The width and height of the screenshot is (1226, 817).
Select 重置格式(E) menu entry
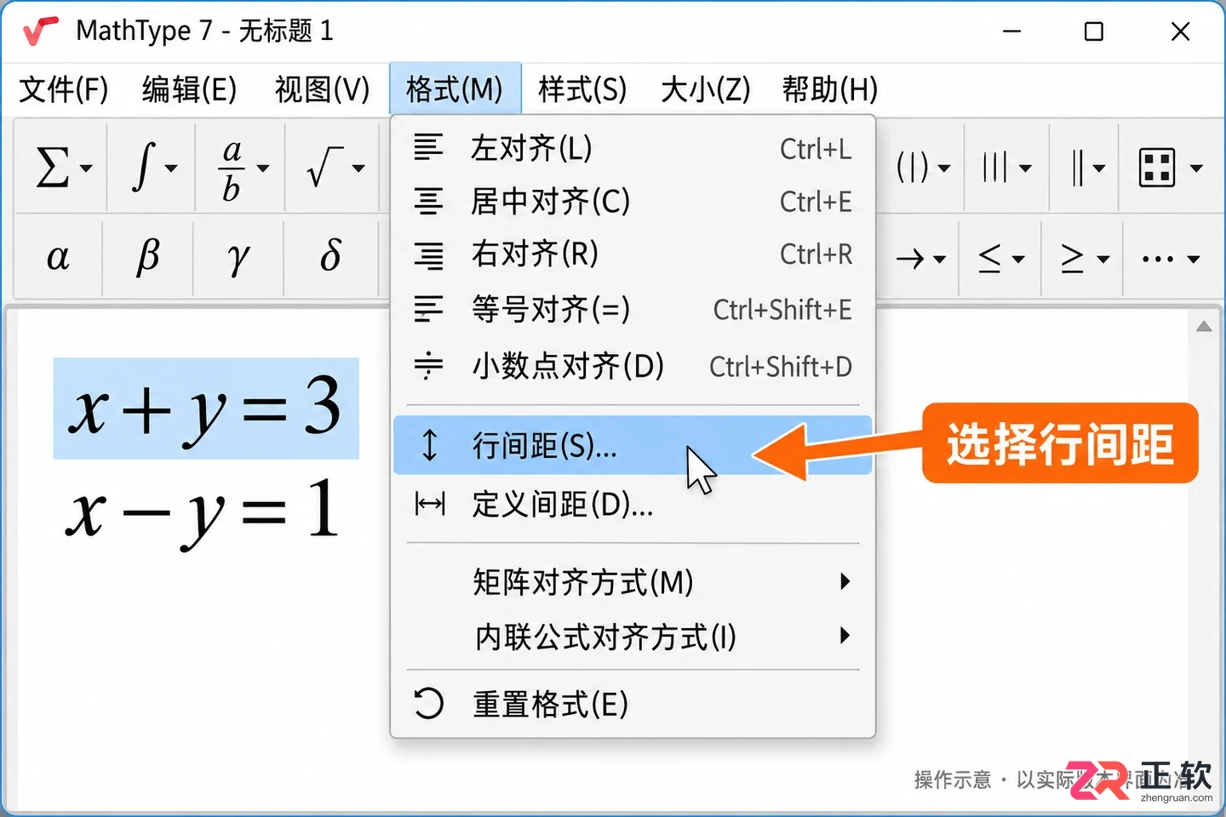click(633, 704)
